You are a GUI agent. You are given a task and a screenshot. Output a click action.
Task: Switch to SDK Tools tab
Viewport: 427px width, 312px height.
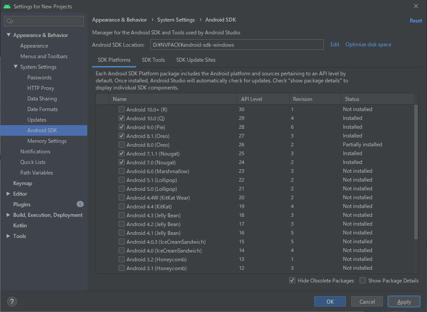pyautogui.click(x=153, y=60)
